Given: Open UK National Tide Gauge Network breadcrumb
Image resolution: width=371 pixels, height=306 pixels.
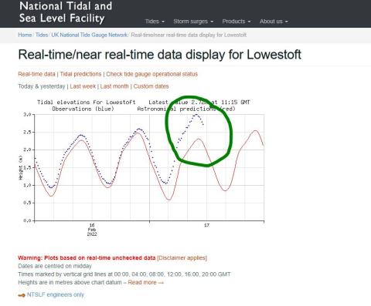Looking at the screenshot, I should [x=89, y=35].
